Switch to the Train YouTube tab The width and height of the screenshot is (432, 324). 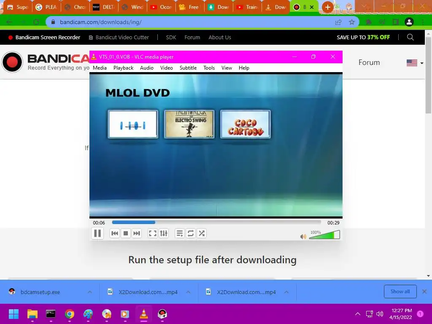(x=247, y=7)
